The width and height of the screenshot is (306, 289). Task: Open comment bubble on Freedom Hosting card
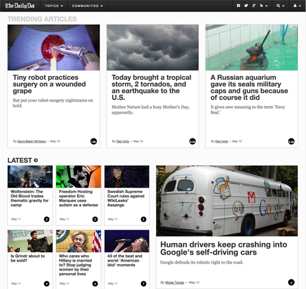pos(95,219)
